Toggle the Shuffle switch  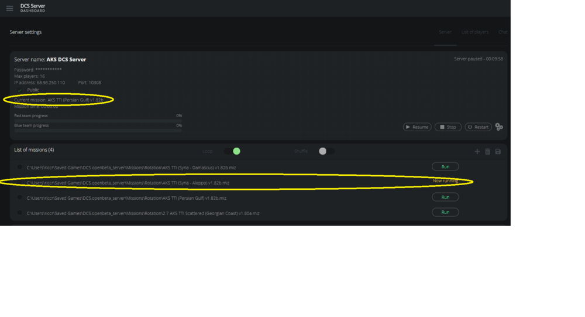327,151
